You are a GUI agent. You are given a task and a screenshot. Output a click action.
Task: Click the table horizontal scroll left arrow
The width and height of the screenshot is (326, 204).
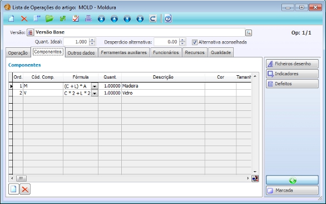click(x=12, y=178)
